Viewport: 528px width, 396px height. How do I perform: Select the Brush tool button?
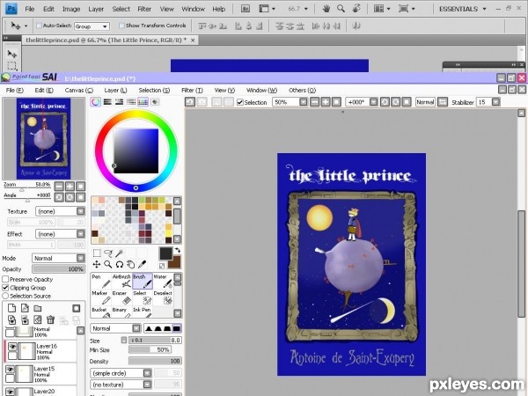pyautogui.click(x=142, y=282)
